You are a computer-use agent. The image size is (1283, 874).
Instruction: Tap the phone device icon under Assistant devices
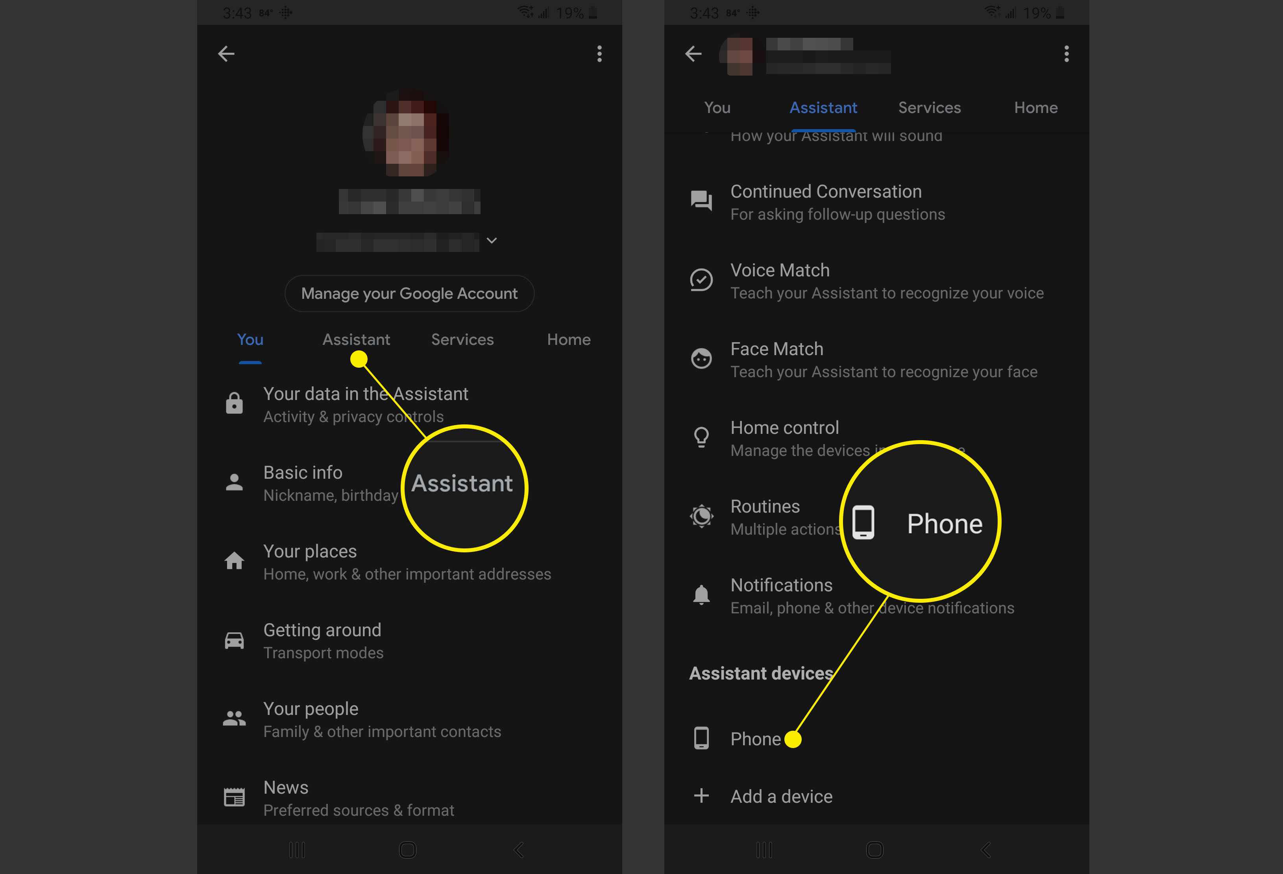701,738
